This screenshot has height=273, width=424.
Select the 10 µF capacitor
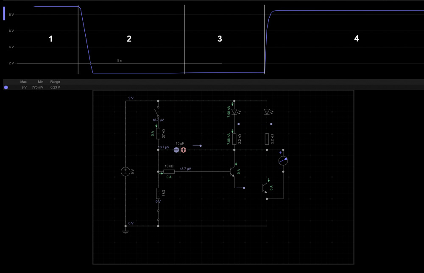(180, 150)
